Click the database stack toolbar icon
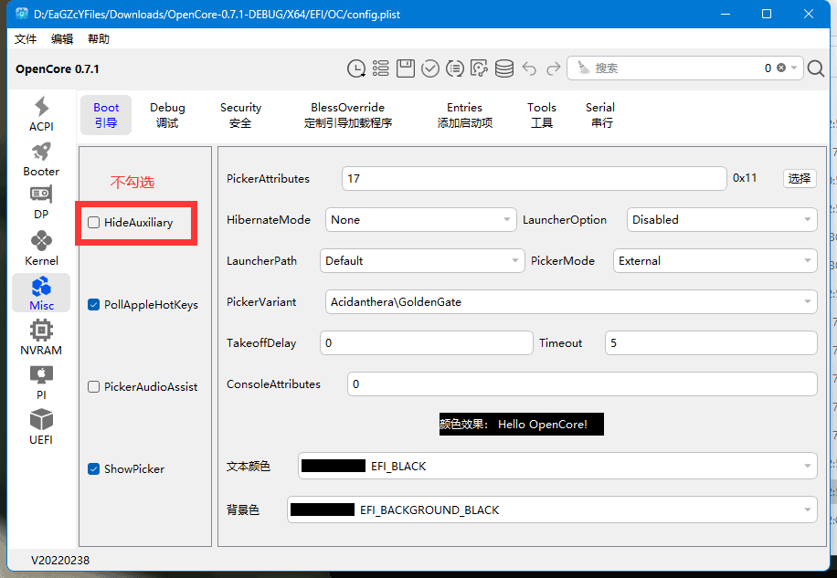 503,68
